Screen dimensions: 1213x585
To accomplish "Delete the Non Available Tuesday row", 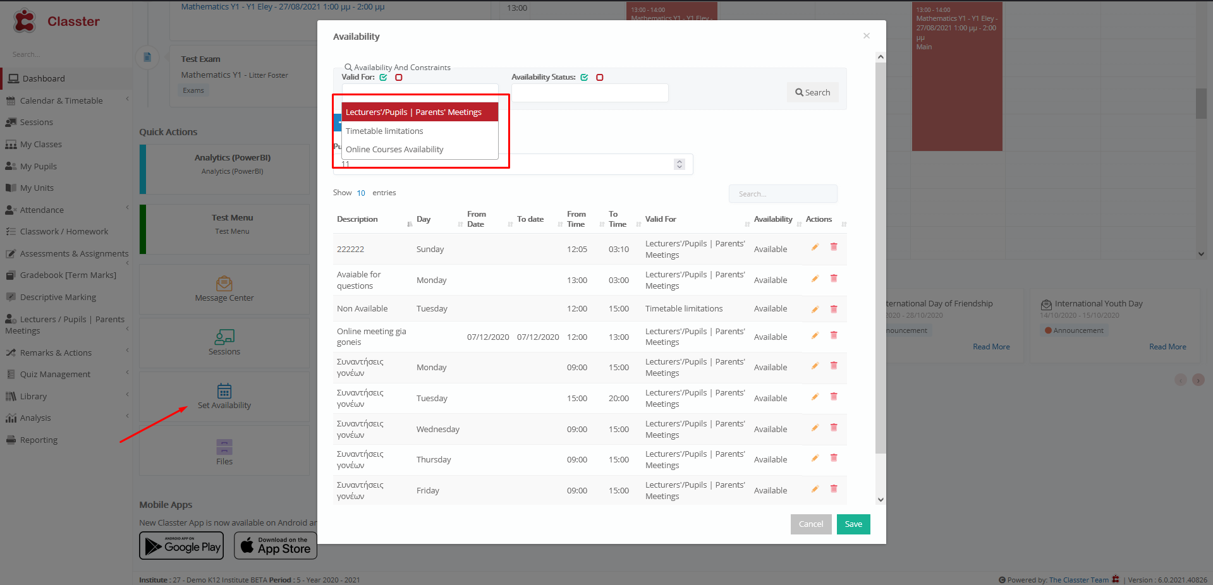I will (834, 309).
